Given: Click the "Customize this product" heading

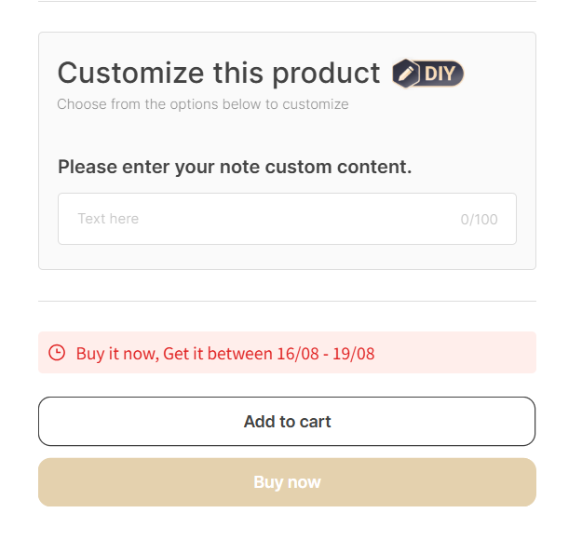Looking at the screenshot, I should (x=219, y=73).
